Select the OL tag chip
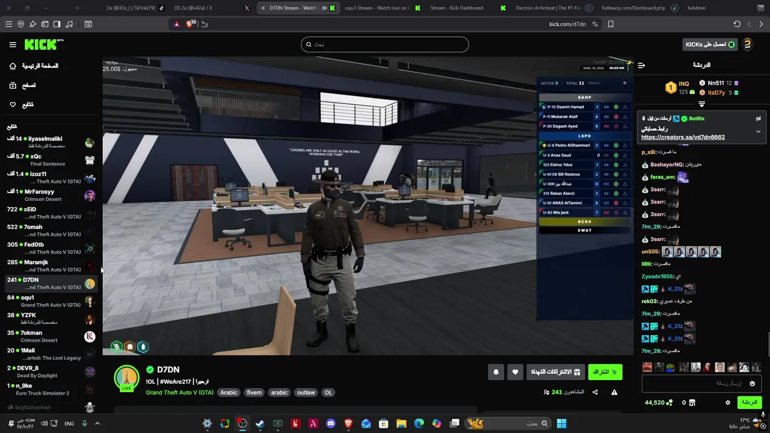Viewport: 770px width, 433px height. 328,393
